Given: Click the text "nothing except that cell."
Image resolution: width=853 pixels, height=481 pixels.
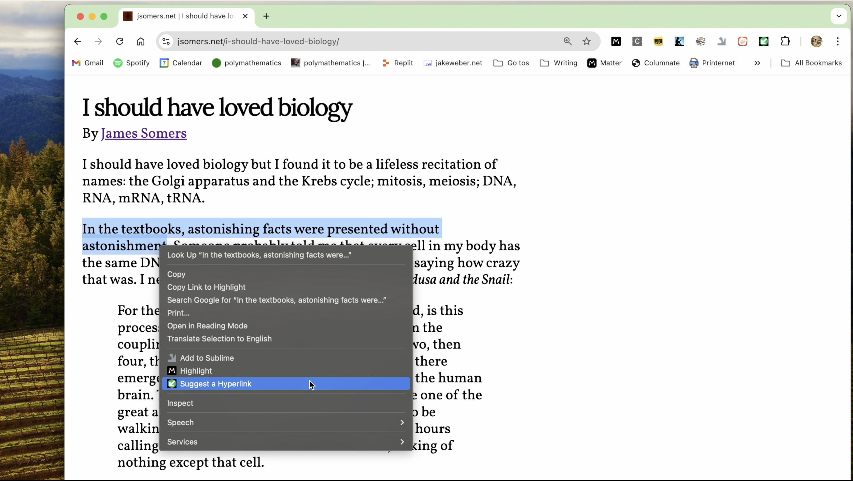Looking at the screenshot, I should (191, 462).
